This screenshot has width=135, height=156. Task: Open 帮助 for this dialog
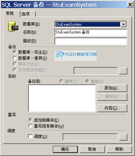click(x=119, y=149)
